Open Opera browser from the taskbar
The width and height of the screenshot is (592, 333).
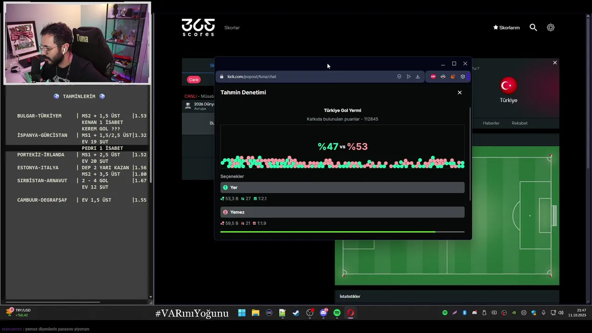point(351,313)
